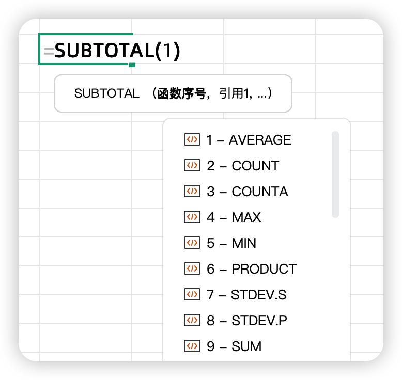Click the SUBTOTAL name in the syntax tooltip
The width and height of the screenshot is (402, 380).
(x=106, y=93)
